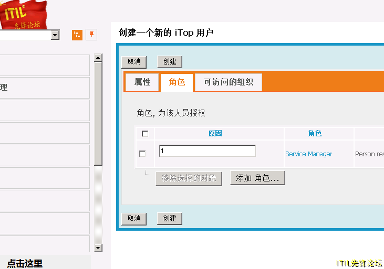Click the 角色, 为该人员授权 label
384x269 pixels.
click(171, 113)
